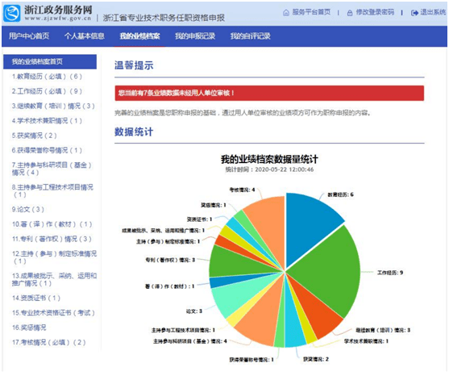Click the 论文: 3 chart label

coord(194,311)
